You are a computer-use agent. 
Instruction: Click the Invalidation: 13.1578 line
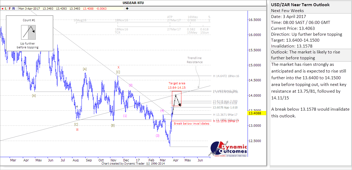(x=291, y=46)
